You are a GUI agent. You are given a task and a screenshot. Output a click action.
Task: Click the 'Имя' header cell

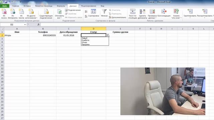click(x=17, y=32)
